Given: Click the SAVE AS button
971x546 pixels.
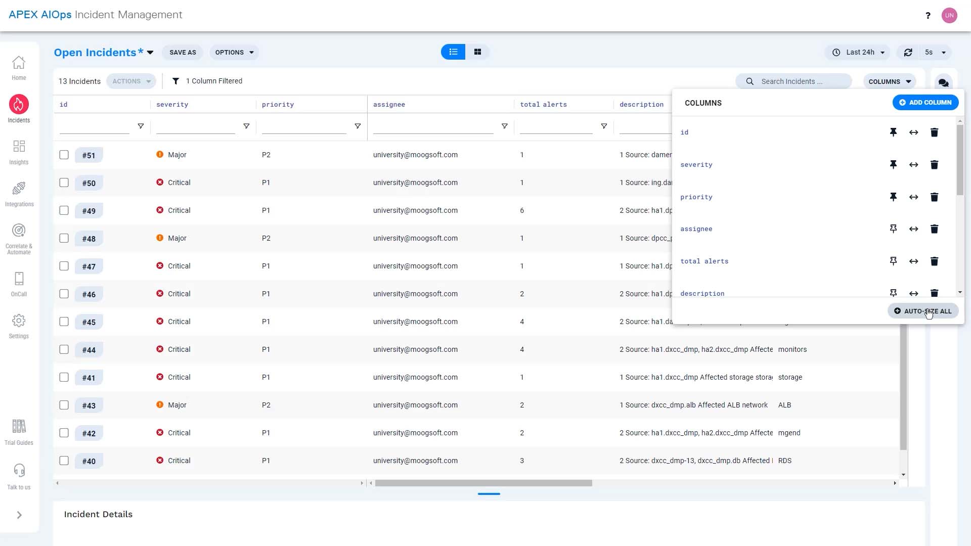Looking at the screenshot, I should 183,53.
